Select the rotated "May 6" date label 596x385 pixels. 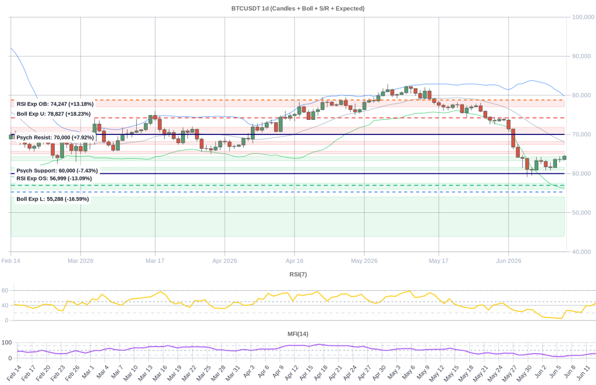408,372
